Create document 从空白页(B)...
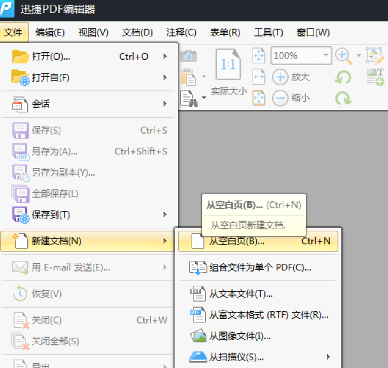The height and width of the screenshot is (368, 388). pos(258,241)
